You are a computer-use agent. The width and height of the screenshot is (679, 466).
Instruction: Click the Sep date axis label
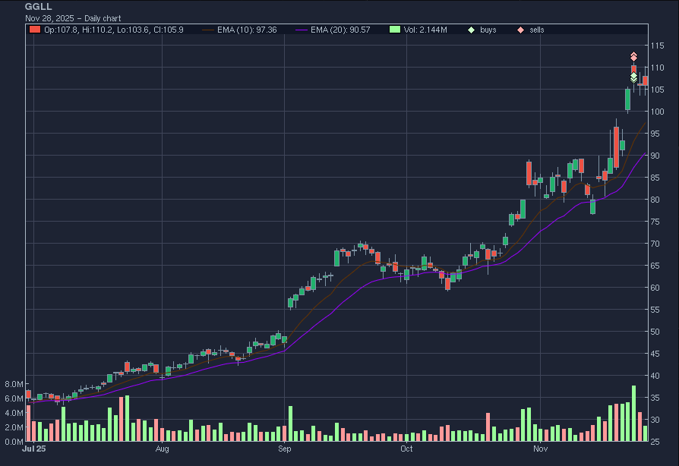285,449
